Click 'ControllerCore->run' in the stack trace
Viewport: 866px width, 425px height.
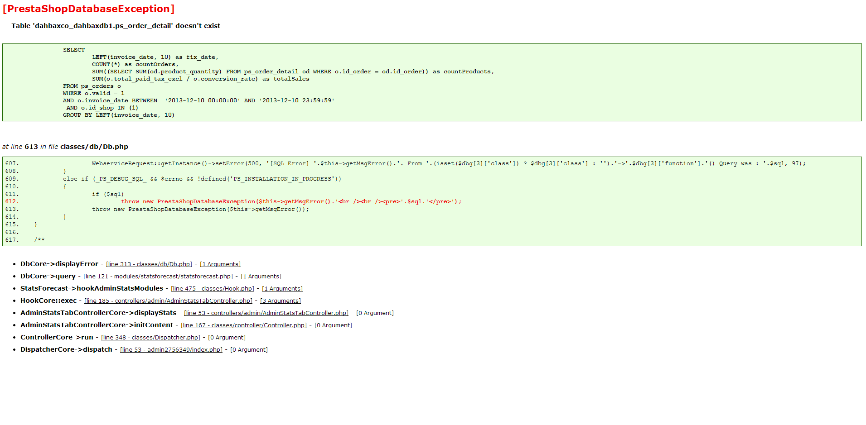57,337
